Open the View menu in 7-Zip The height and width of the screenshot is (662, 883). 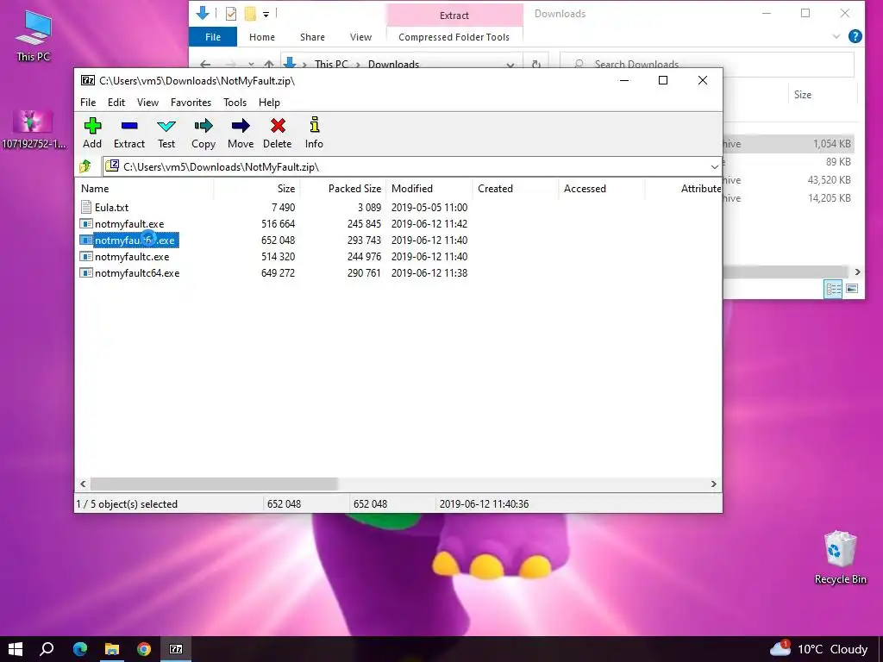147,103
